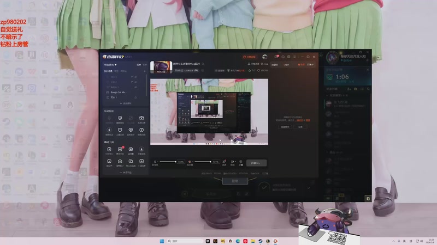
Task: Click the microphone icon in the interactive section
Action: pyautogui.click(x=109, y=119)
